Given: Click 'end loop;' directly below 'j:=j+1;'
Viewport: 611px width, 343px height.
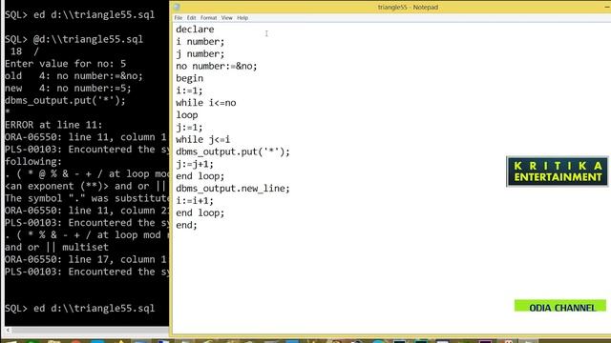Looking at the screenshot, I should tap(200, 176).
